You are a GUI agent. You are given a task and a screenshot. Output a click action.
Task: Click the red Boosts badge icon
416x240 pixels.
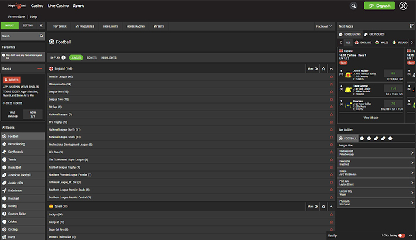(x=12, y=80)
